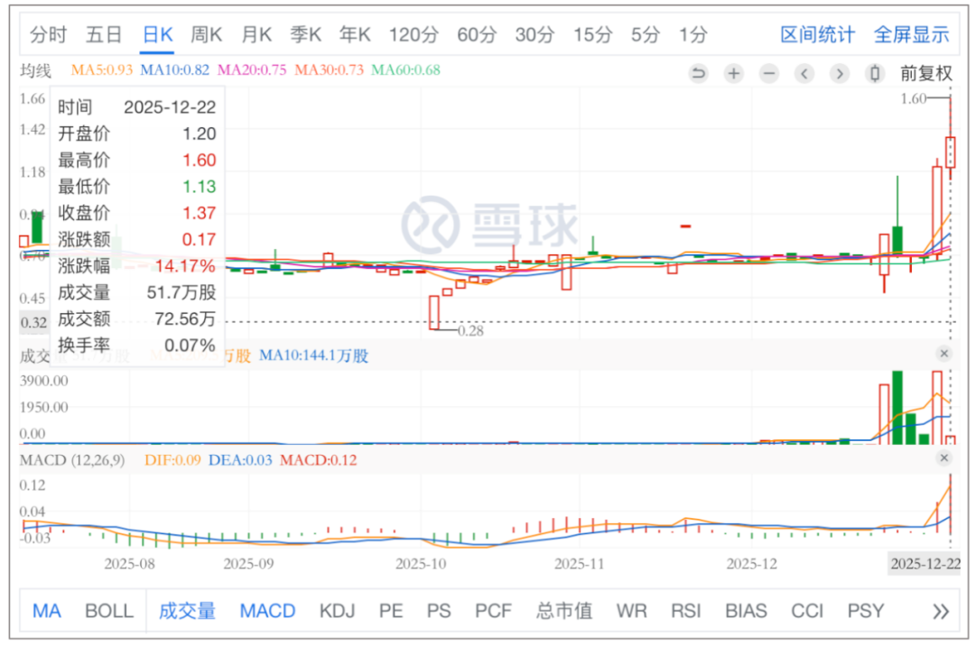This screenshot has height=646, width=975.
Task: Select the 分时 intraday tab
Action: [49, 35]
